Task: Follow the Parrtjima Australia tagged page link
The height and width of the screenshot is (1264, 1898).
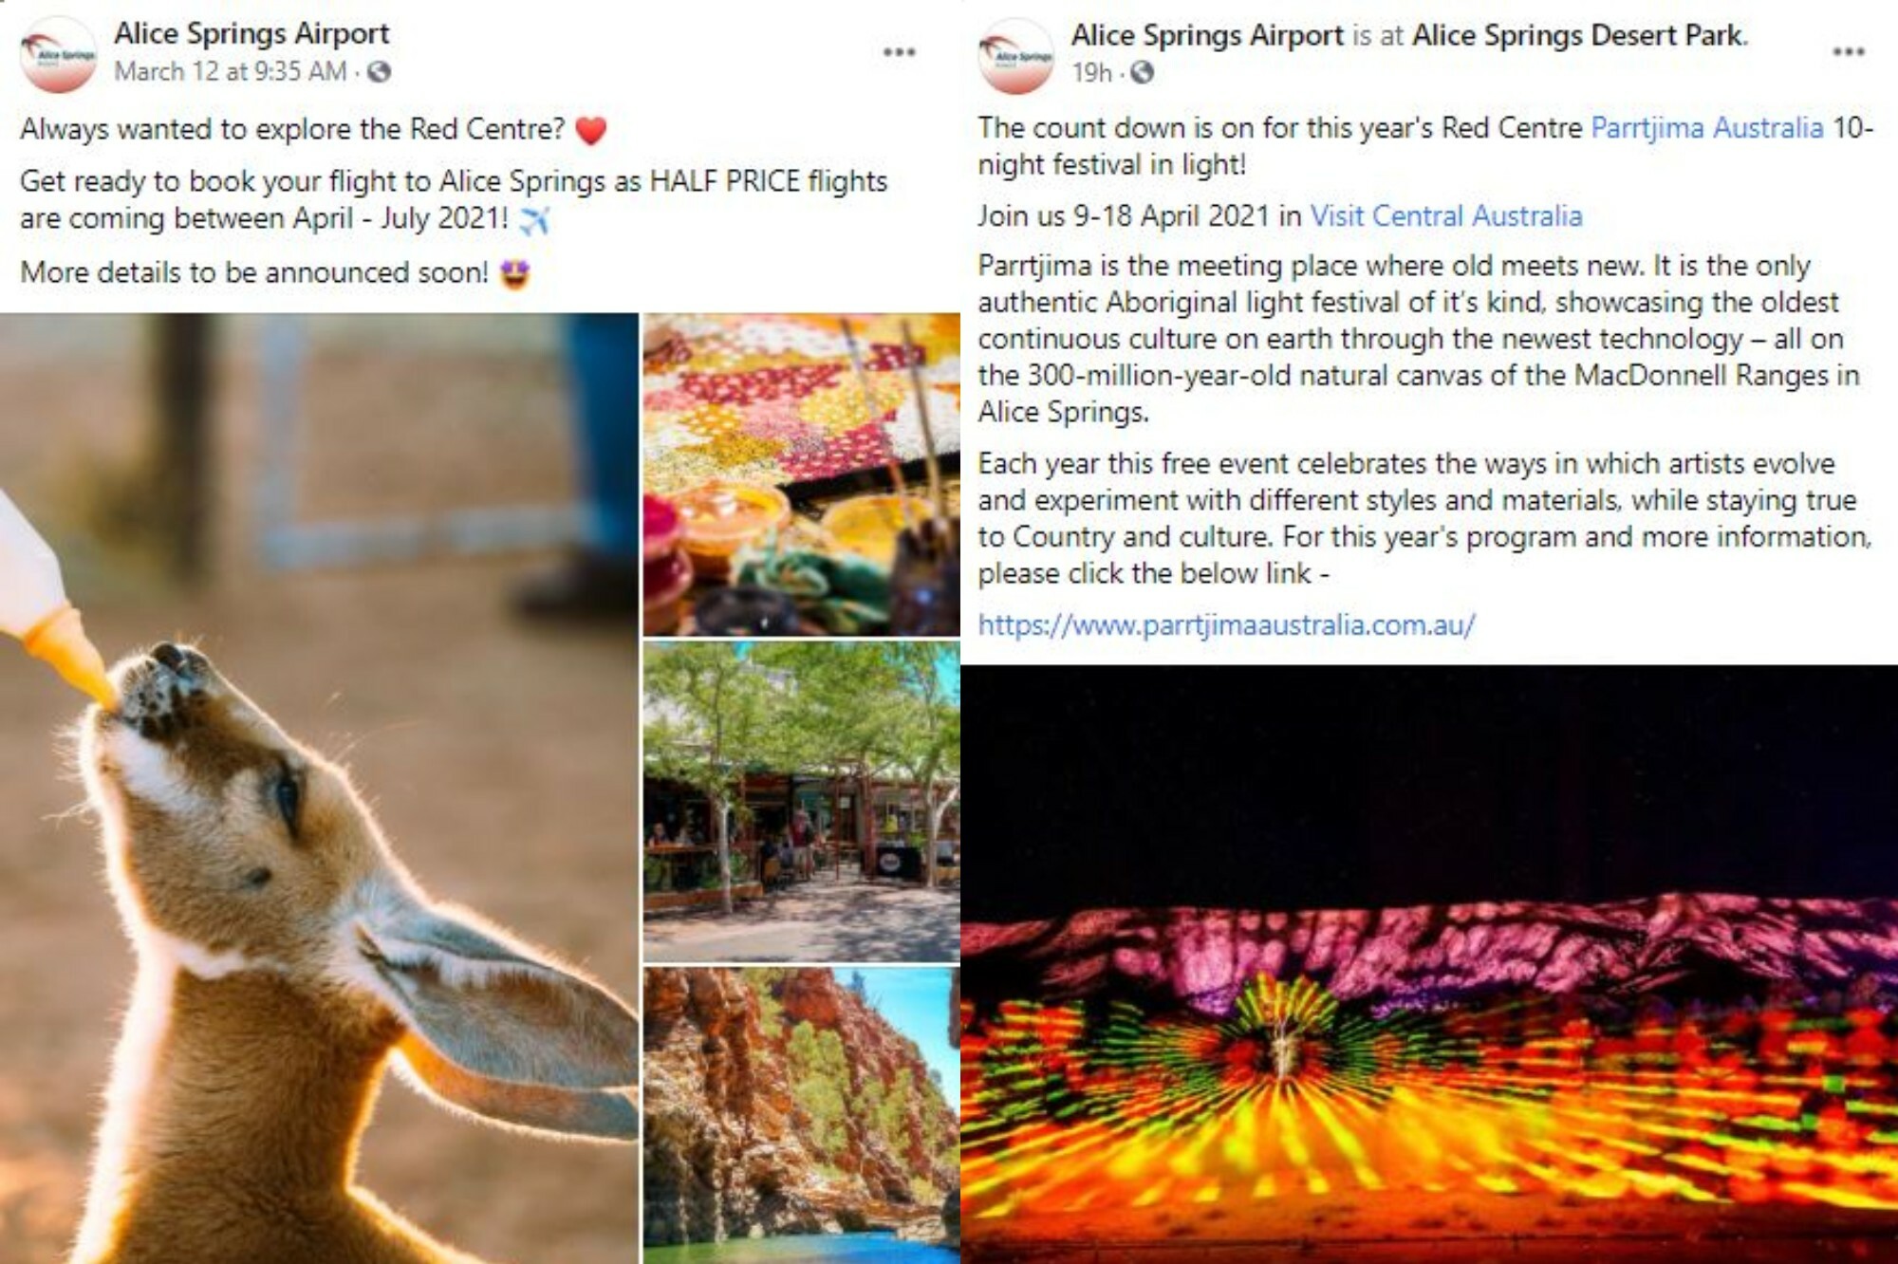Action: click(1706, 127)
